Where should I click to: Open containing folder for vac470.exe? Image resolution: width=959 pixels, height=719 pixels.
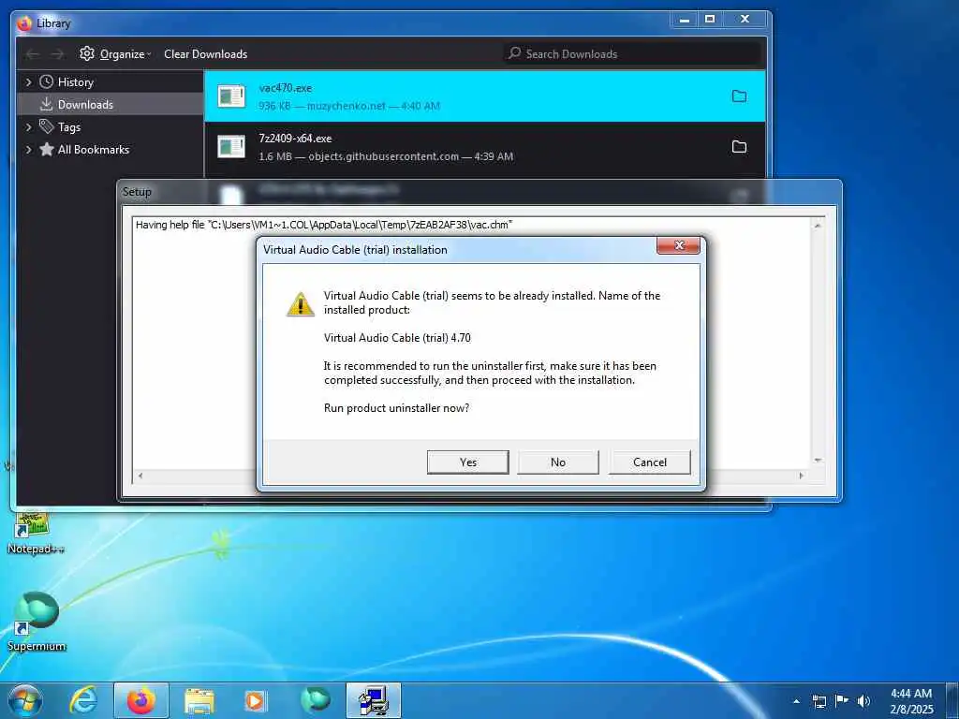pyautogui.click(x=740, y=96)
